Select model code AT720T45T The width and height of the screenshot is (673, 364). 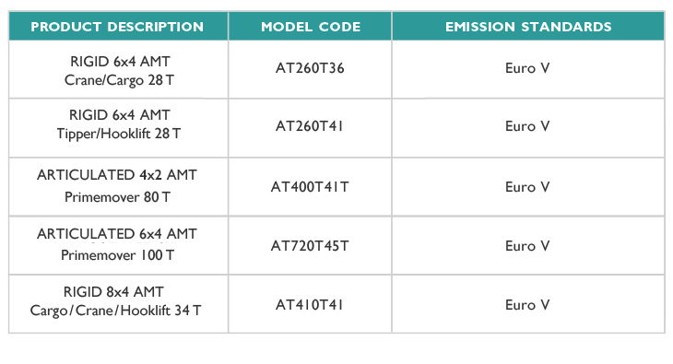(x=310, y=246)
